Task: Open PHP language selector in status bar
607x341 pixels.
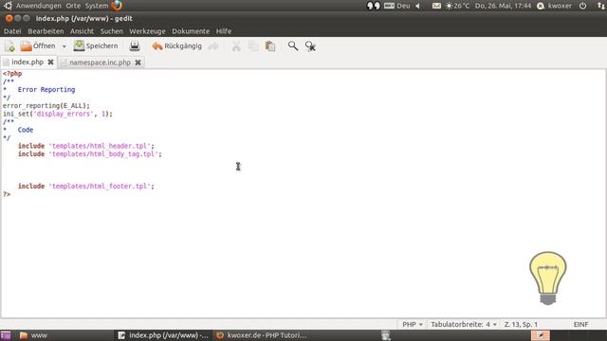Action: [413, 324]
